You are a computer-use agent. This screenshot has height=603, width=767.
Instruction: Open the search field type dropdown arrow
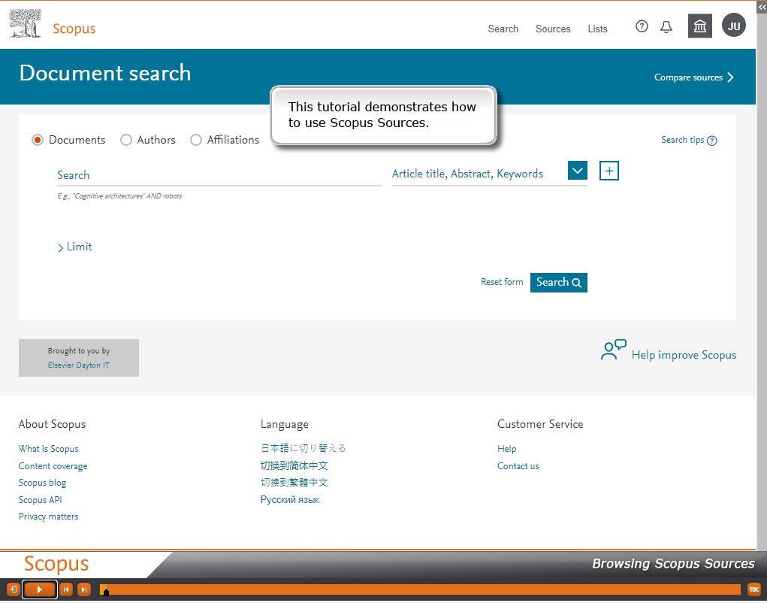point(577,171)
